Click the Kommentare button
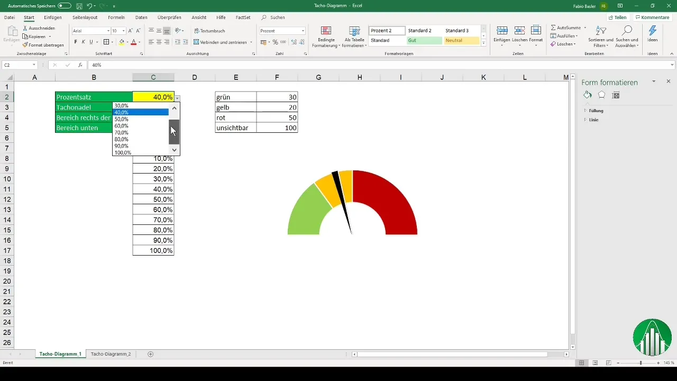The image size is (677, 381). (652, 17)
